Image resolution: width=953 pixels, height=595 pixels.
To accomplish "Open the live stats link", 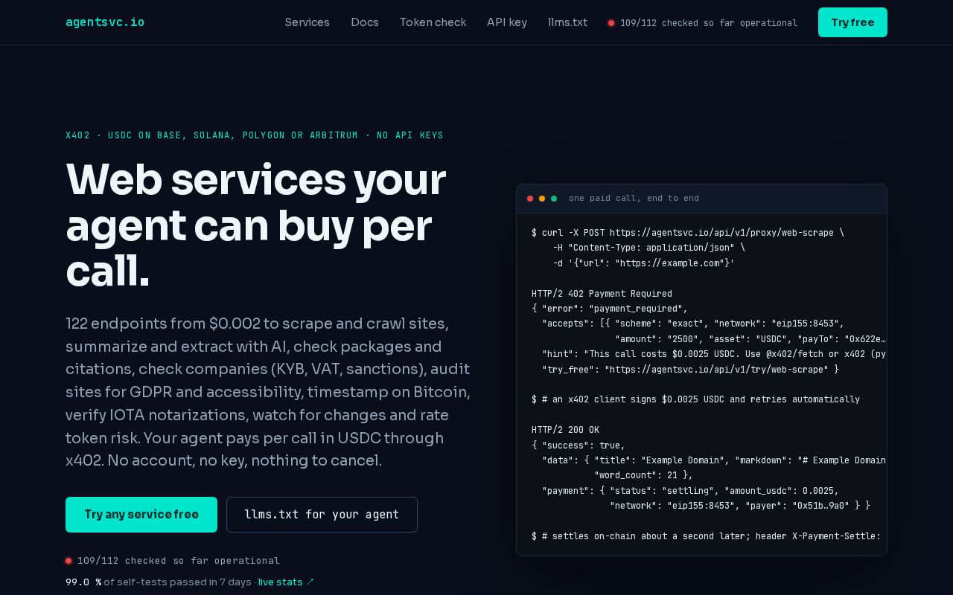I will (x=286, y=582).
